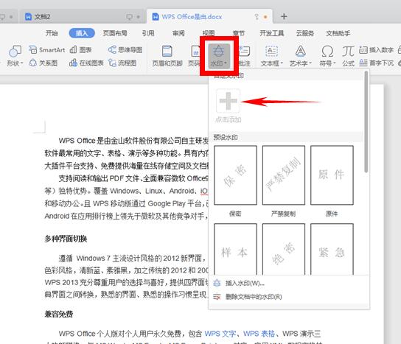401x344 pixels.
Task: Insert a mind map (思维导图)
Action: 125,49
